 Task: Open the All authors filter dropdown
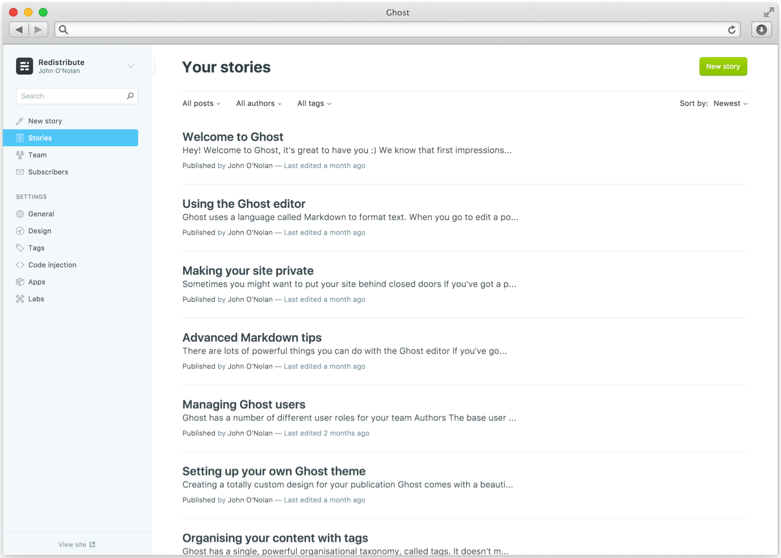[259, 103]
